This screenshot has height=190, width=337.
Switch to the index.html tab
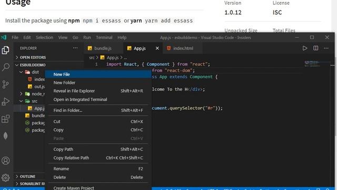coord(183,48)
